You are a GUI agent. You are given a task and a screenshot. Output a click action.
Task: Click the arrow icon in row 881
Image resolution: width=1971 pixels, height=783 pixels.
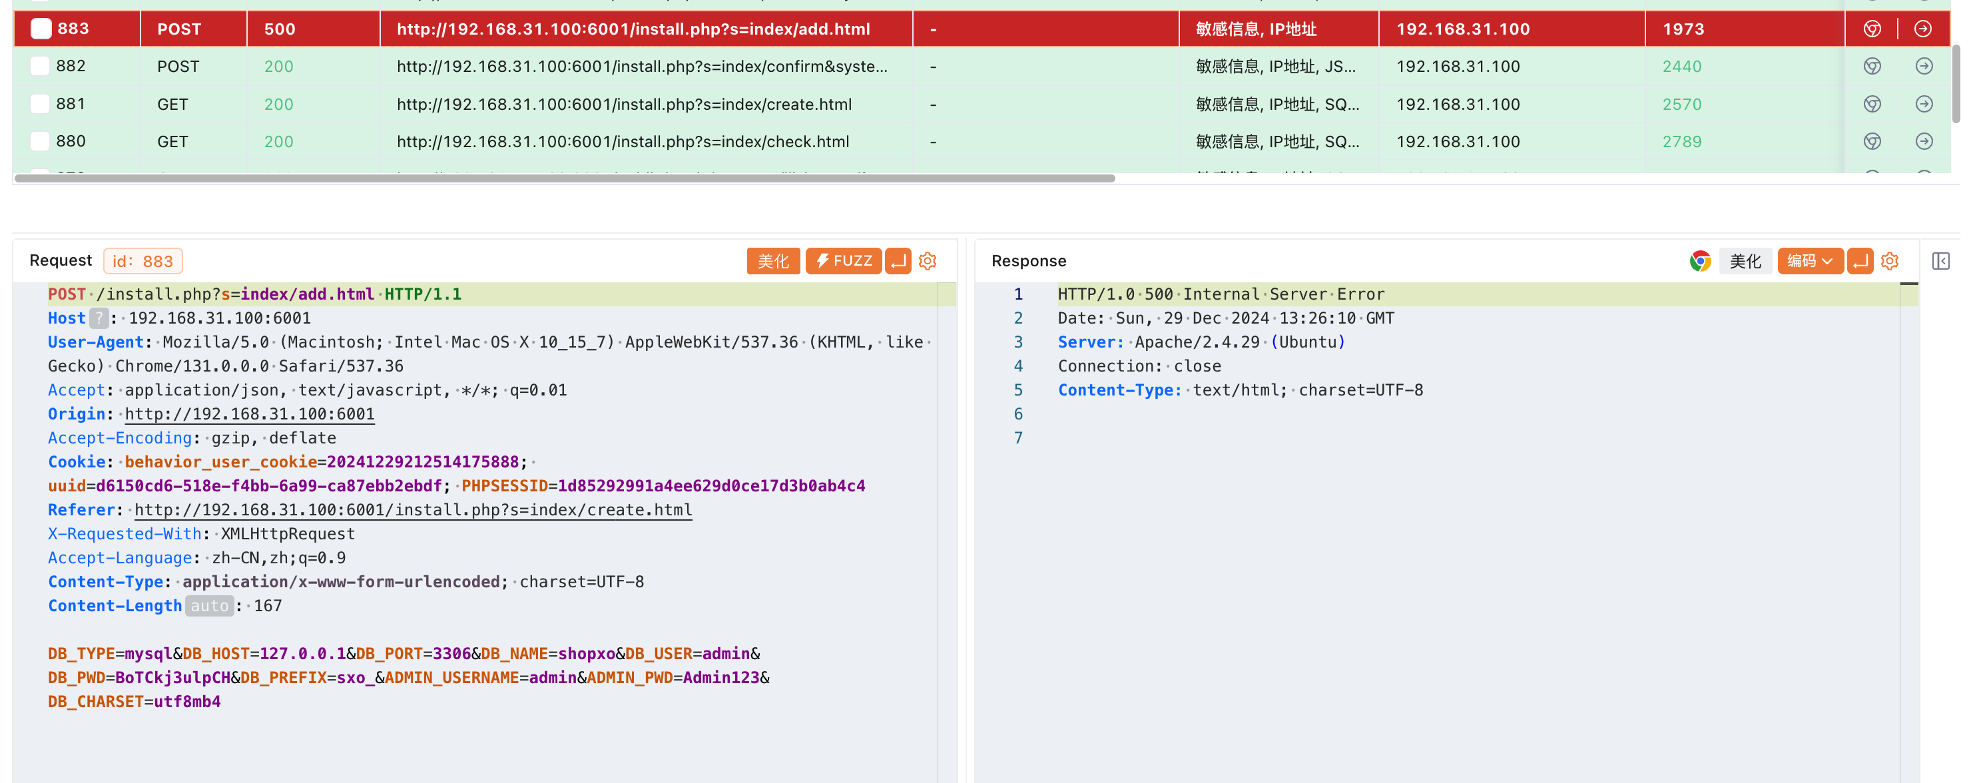[x=1924, y=104]
